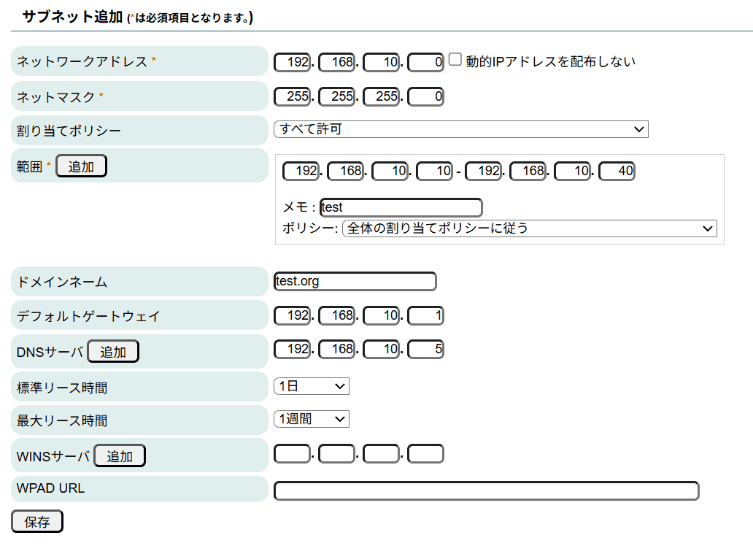This screenshot has width=753, height=546.
Task: Click range start last octet field
Action: (434, 172)
